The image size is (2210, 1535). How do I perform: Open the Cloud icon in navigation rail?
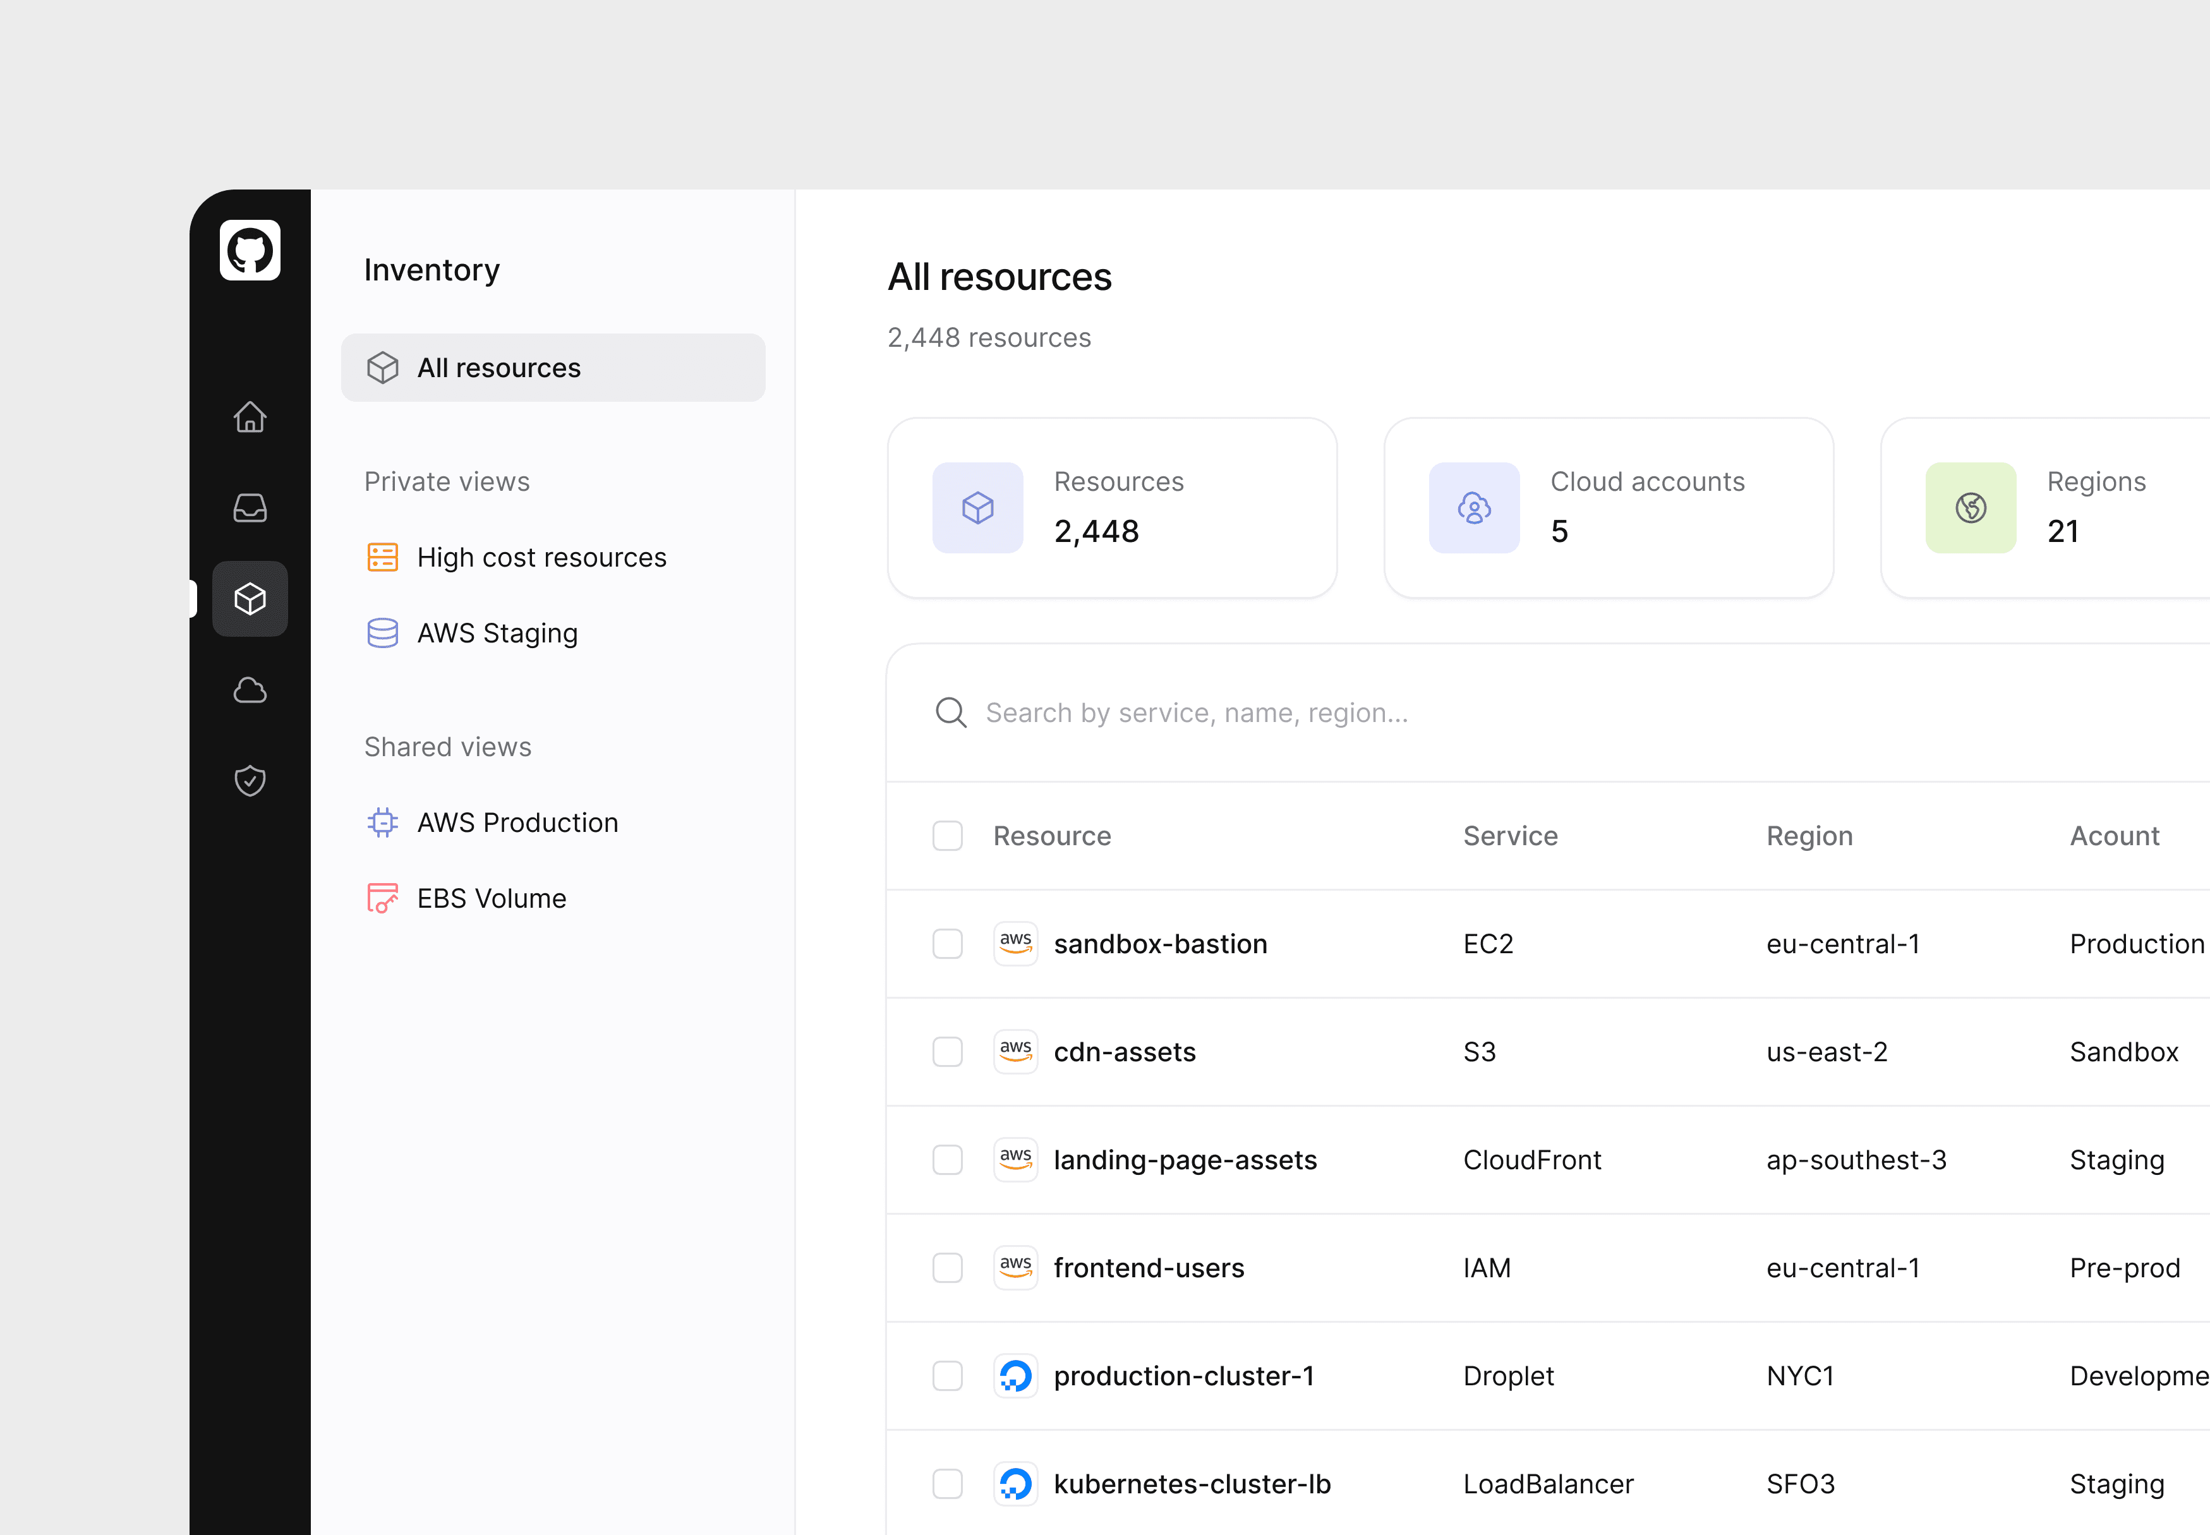[249, 690]
